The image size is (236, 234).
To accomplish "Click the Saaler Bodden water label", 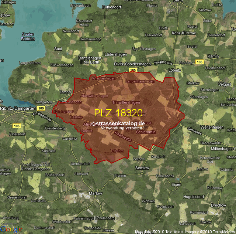I will (28, 36).
